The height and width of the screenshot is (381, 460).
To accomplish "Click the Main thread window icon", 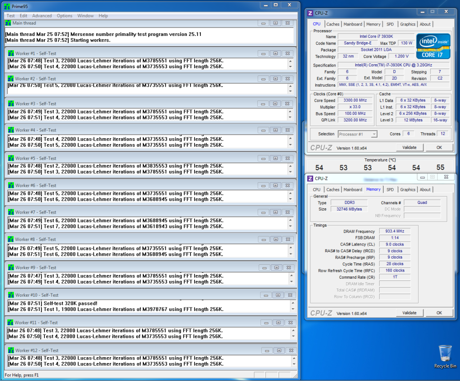I will [8, 23].
